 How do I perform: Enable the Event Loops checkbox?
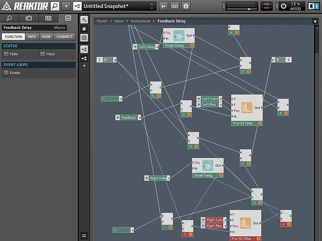pos(6,73)
